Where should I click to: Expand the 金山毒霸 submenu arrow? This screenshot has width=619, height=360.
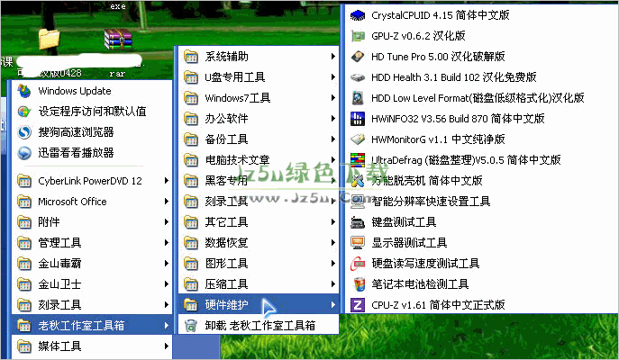[167, 264]
